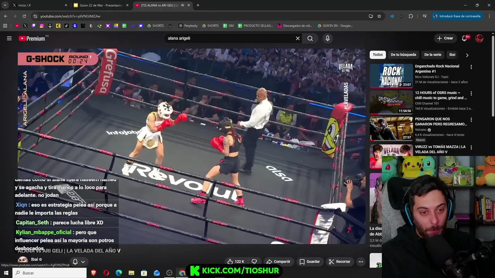Install app icon in address bar

pyautogui.click(x=371, y=16)
